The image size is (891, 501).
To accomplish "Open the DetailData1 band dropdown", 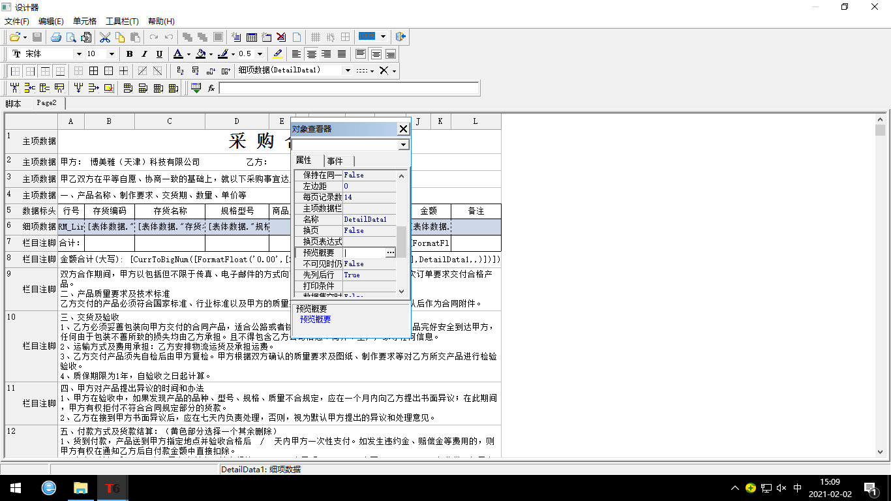I will [348, 70].
